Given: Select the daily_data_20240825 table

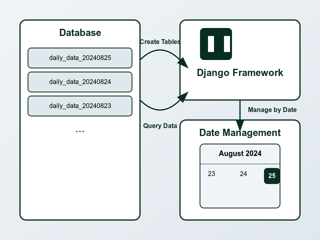Looking at the screenshot, I should tap(80, 58).
